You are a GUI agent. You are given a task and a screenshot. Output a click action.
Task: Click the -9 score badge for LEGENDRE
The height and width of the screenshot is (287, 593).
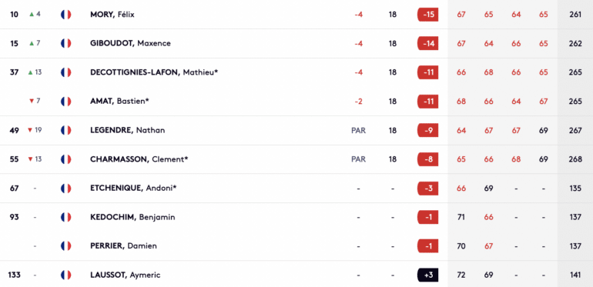(x=427, y=130)
